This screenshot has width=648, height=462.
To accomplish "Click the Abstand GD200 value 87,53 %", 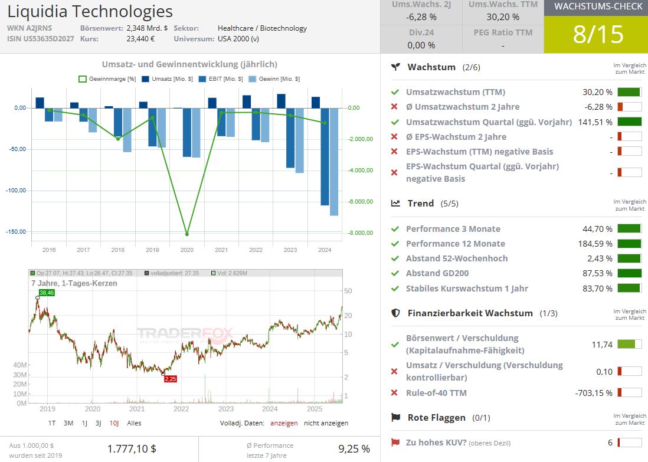I will [x=598, y=273].
